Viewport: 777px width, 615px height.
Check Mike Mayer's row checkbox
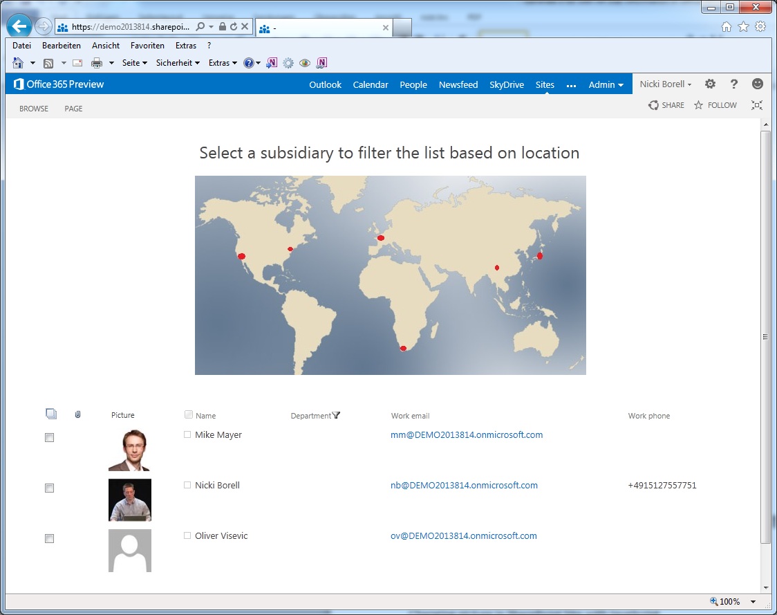(x=49, y=437)
